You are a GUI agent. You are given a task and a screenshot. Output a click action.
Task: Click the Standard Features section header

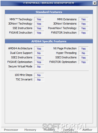pyautogui.click(x=49, y=12)
